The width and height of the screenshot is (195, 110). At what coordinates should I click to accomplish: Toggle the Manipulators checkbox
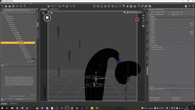(173, 100)
